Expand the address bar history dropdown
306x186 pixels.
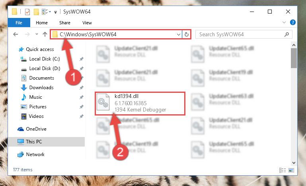pyautogui.click(x=178, y=35)
